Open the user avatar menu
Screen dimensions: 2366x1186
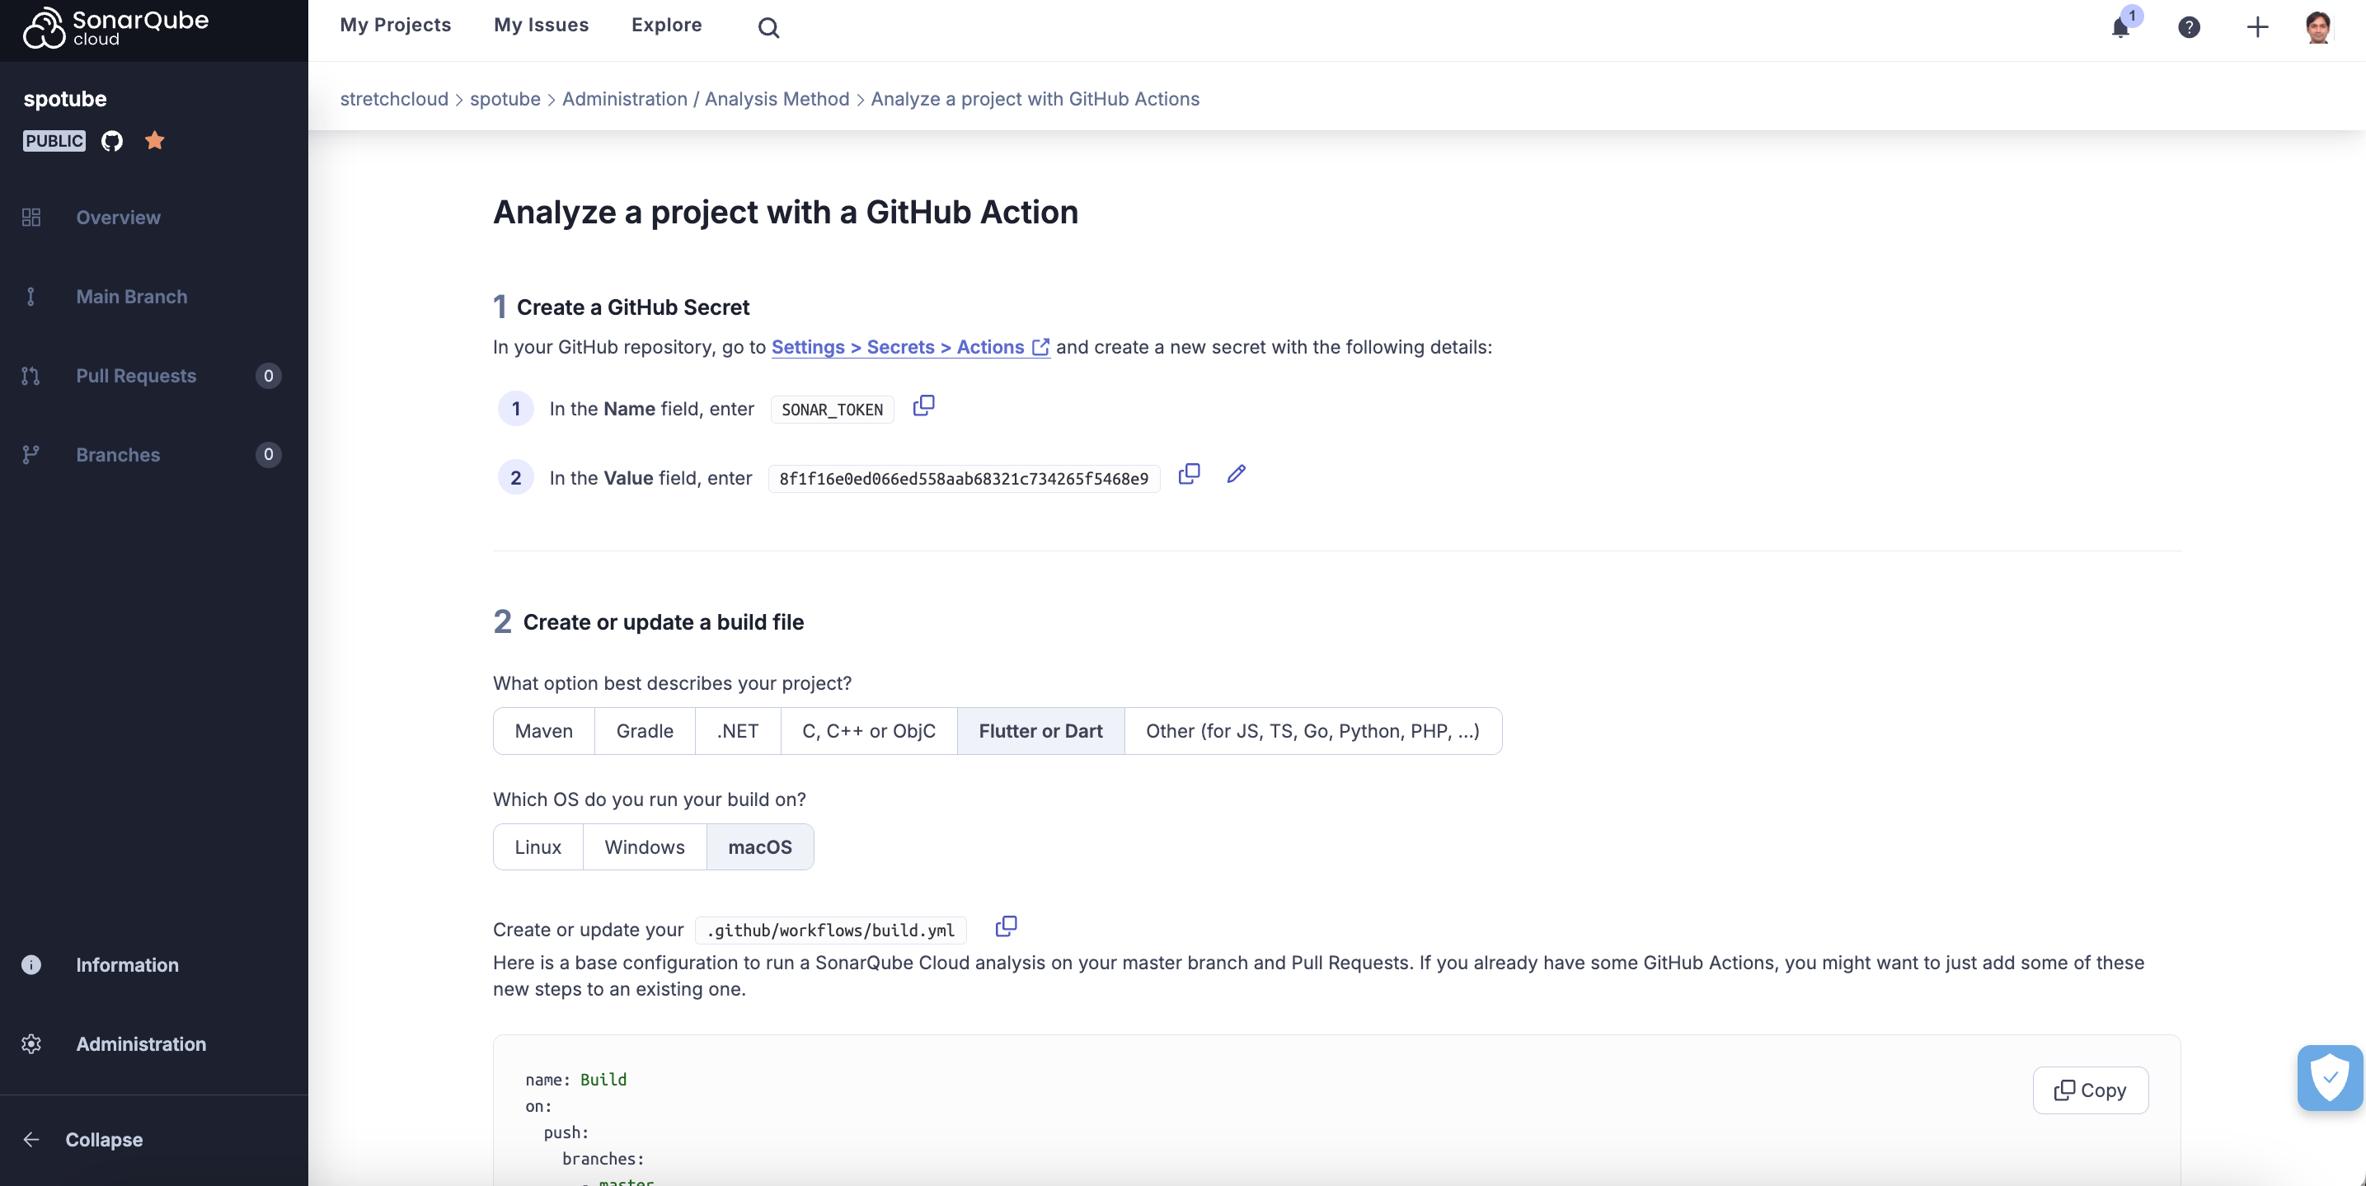coord(2317,27)
